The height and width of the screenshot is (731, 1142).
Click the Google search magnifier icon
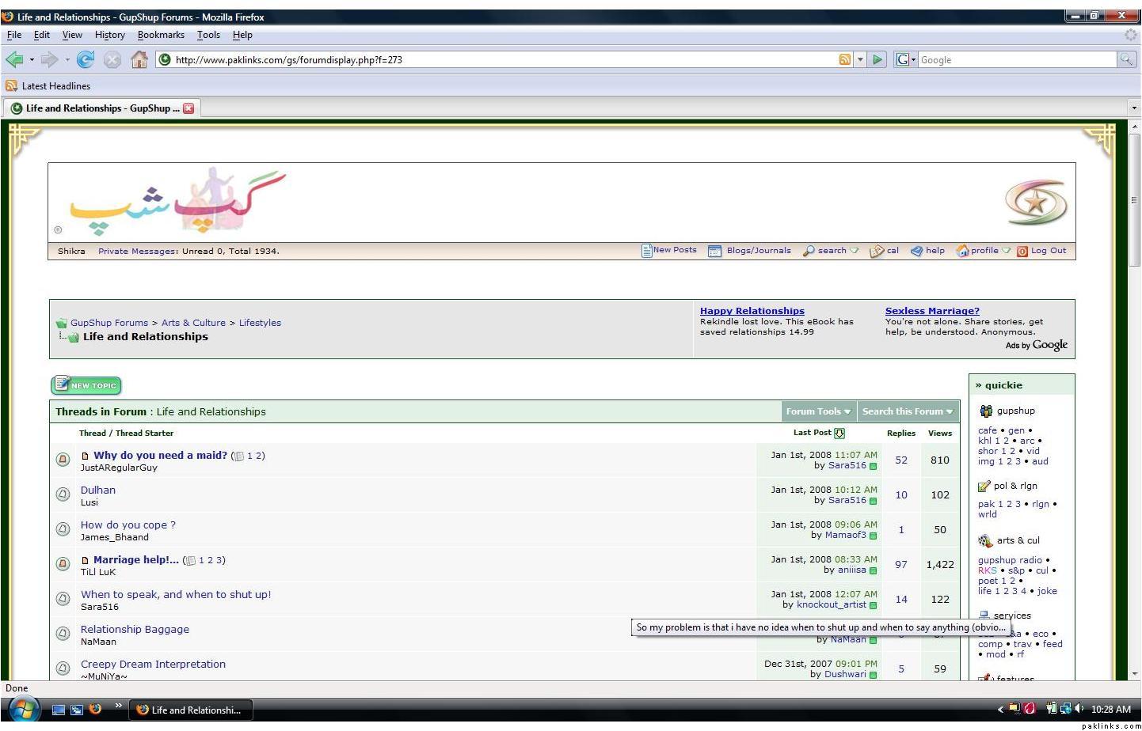(x=1126, y=59)
